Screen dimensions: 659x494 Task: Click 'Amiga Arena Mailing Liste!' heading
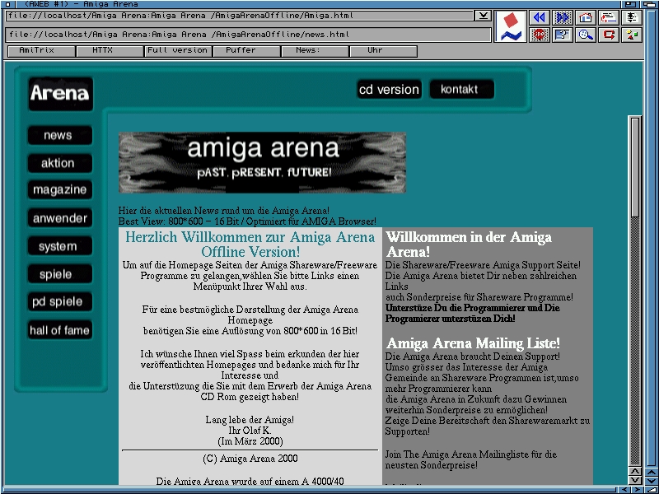473,343
